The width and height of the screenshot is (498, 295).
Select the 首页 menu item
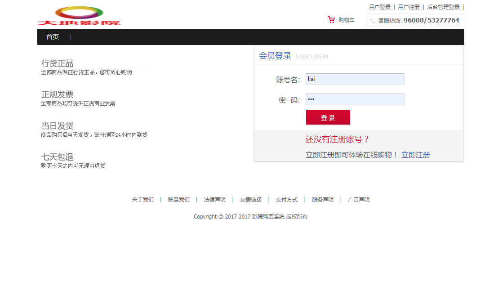coord(53,37)
